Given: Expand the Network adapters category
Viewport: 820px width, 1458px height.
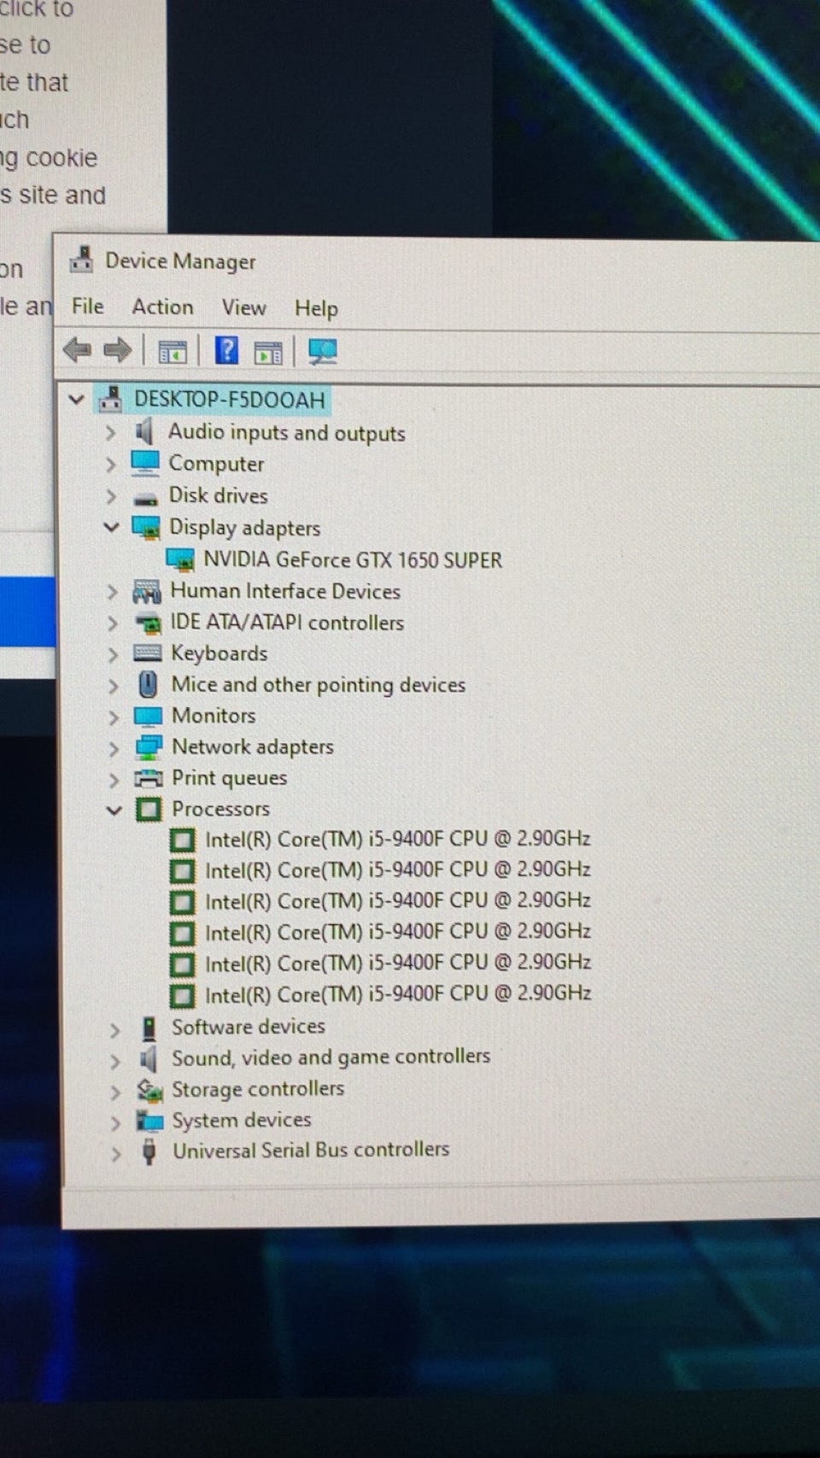Looking at the screenshot, I should pos(114,748).
